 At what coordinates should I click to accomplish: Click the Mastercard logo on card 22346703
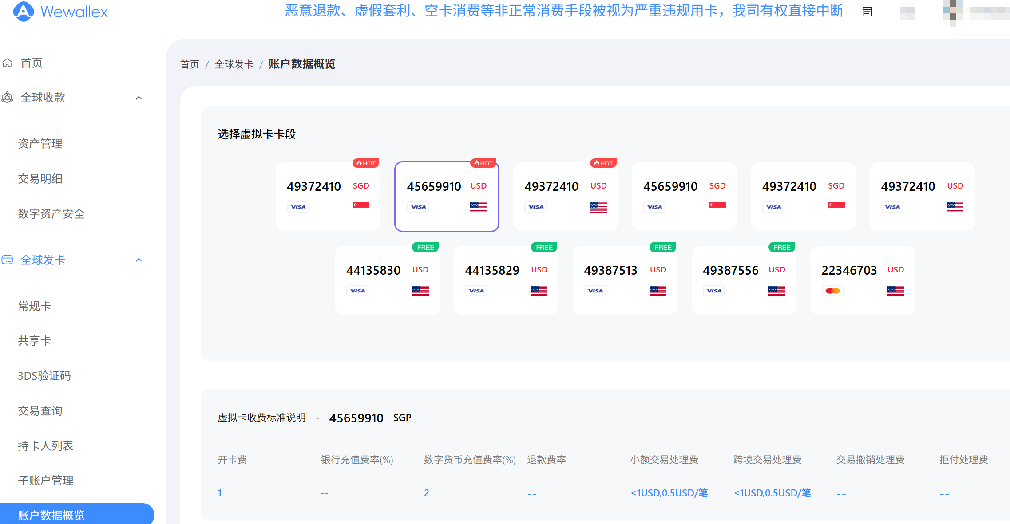pos(832,291)
